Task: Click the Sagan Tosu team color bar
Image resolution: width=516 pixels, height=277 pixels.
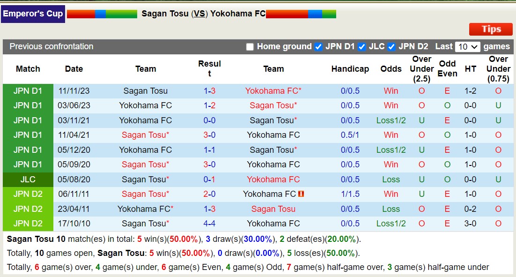Action: [x=101, y=14]
